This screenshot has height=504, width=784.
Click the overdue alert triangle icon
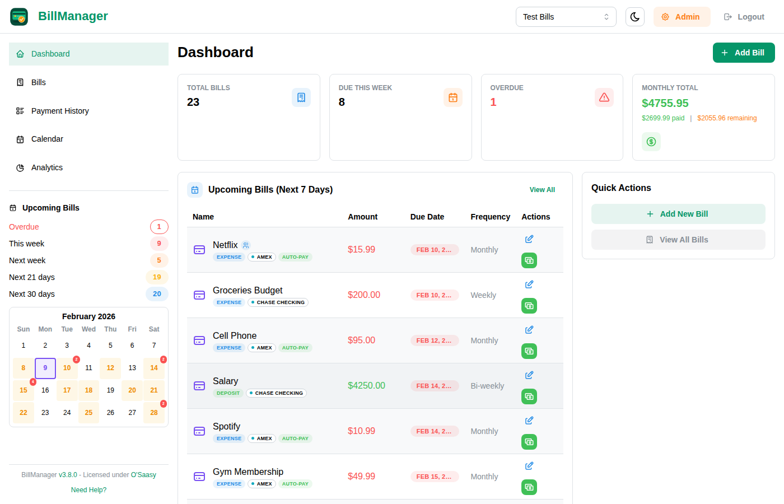[604, 97]
